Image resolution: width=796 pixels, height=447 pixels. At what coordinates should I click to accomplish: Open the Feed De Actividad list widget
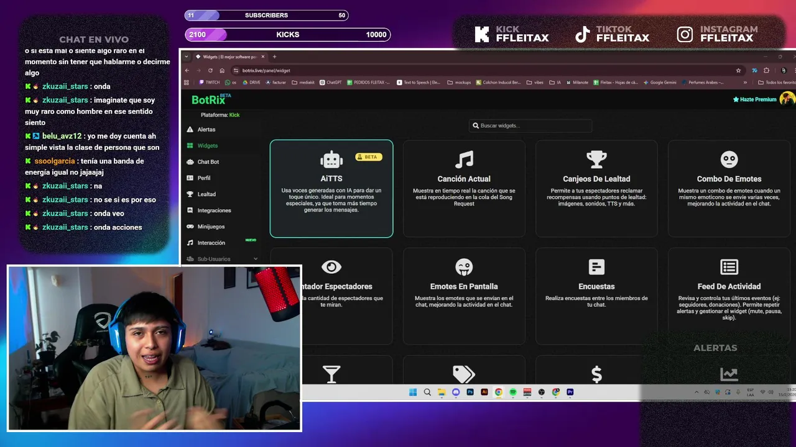(x=729, y=296)
